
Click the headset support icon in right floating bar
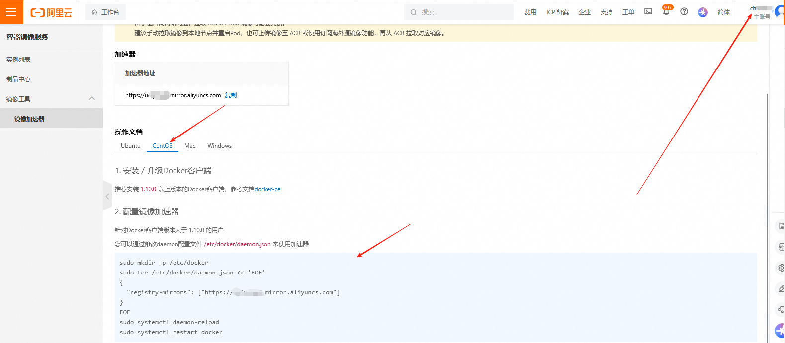[x=781, y=309]
